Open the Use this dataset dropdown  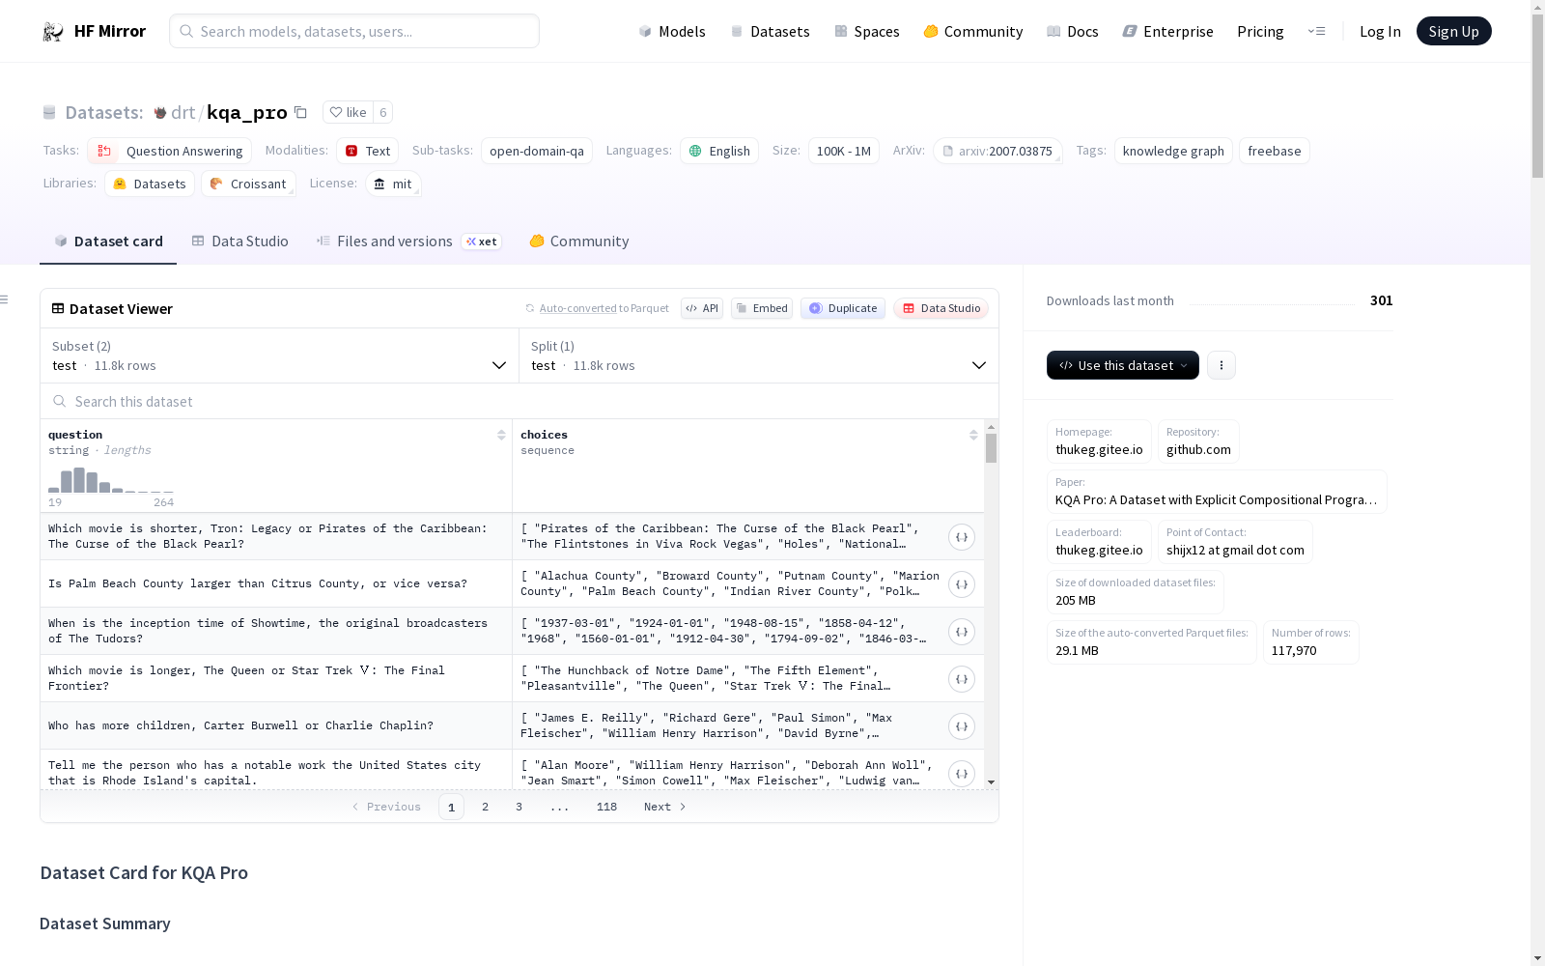tap(1123, 365)
